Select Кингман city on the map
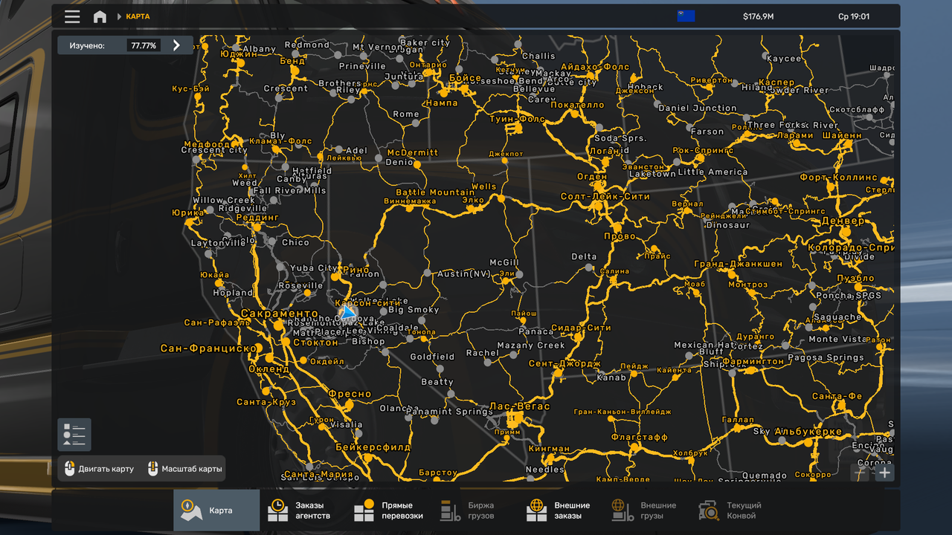Screen dimensions: 952x535 [549, 449]
